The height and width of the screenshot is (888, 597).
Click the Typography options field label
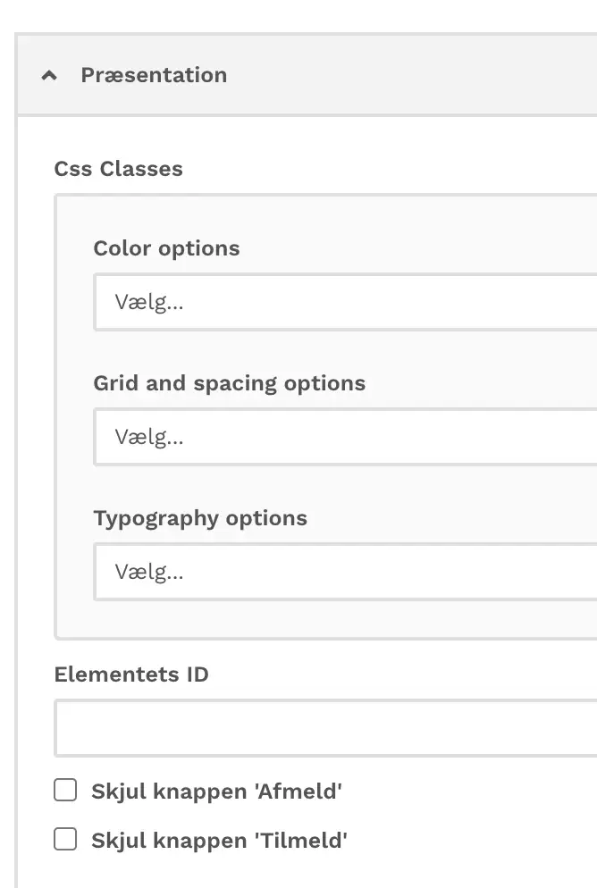tap(200, 518)
